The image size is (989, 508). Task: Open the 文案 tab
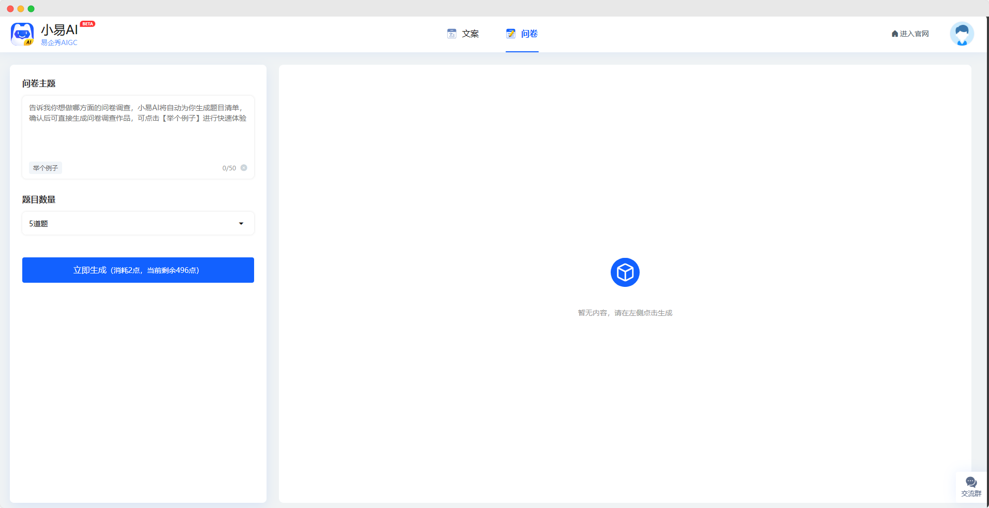click(463, 34)
